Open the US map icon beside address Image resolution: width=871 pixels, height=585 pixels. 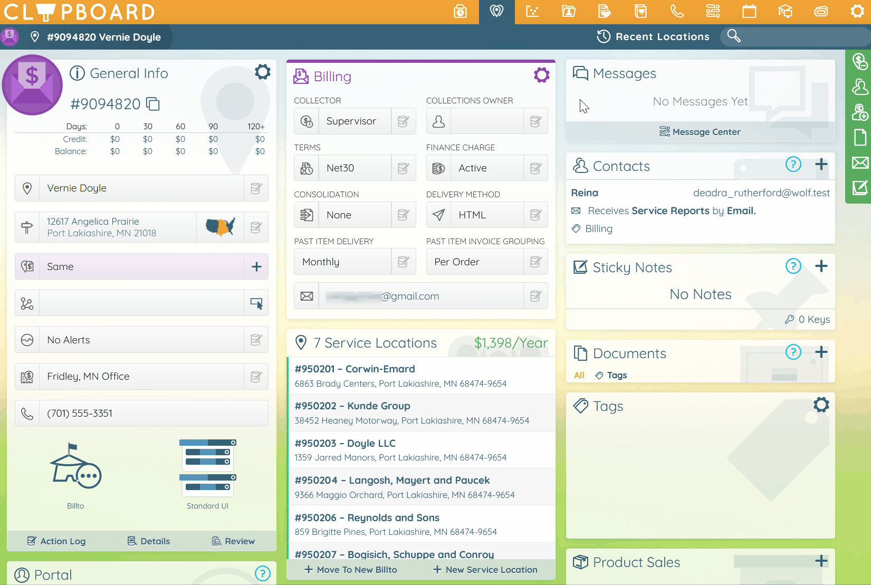[x=221, y=227]
